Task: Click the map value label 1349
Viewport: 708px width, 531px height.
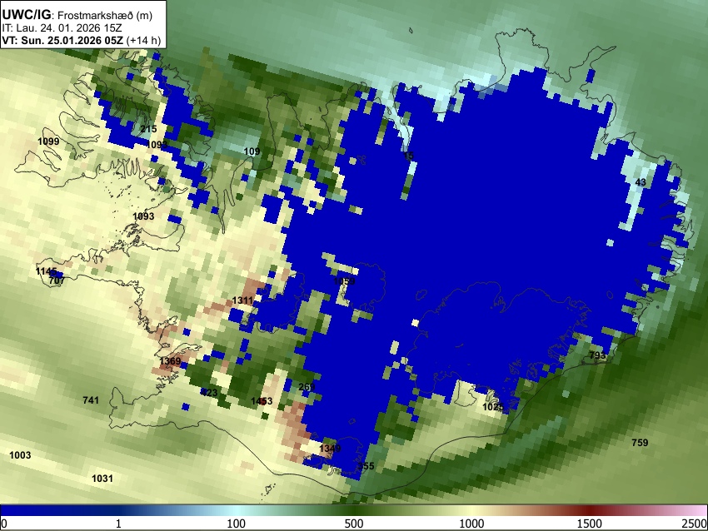Action: click(x=330, y=448)
